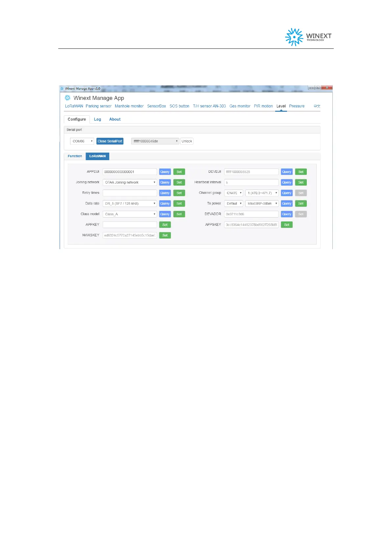Expand the MaxEIRP-0dbm dropdown

pyautogui.click(x=262, y=203)
